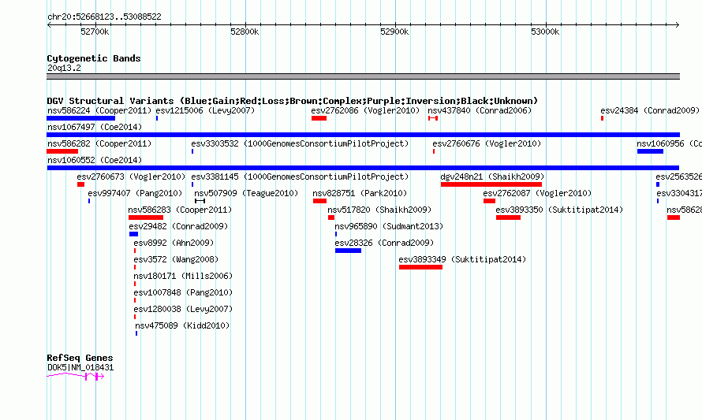Open esv2762087 (Vogler2010) variant label
Screen dimensions: 702x420
tap(537, 193)
